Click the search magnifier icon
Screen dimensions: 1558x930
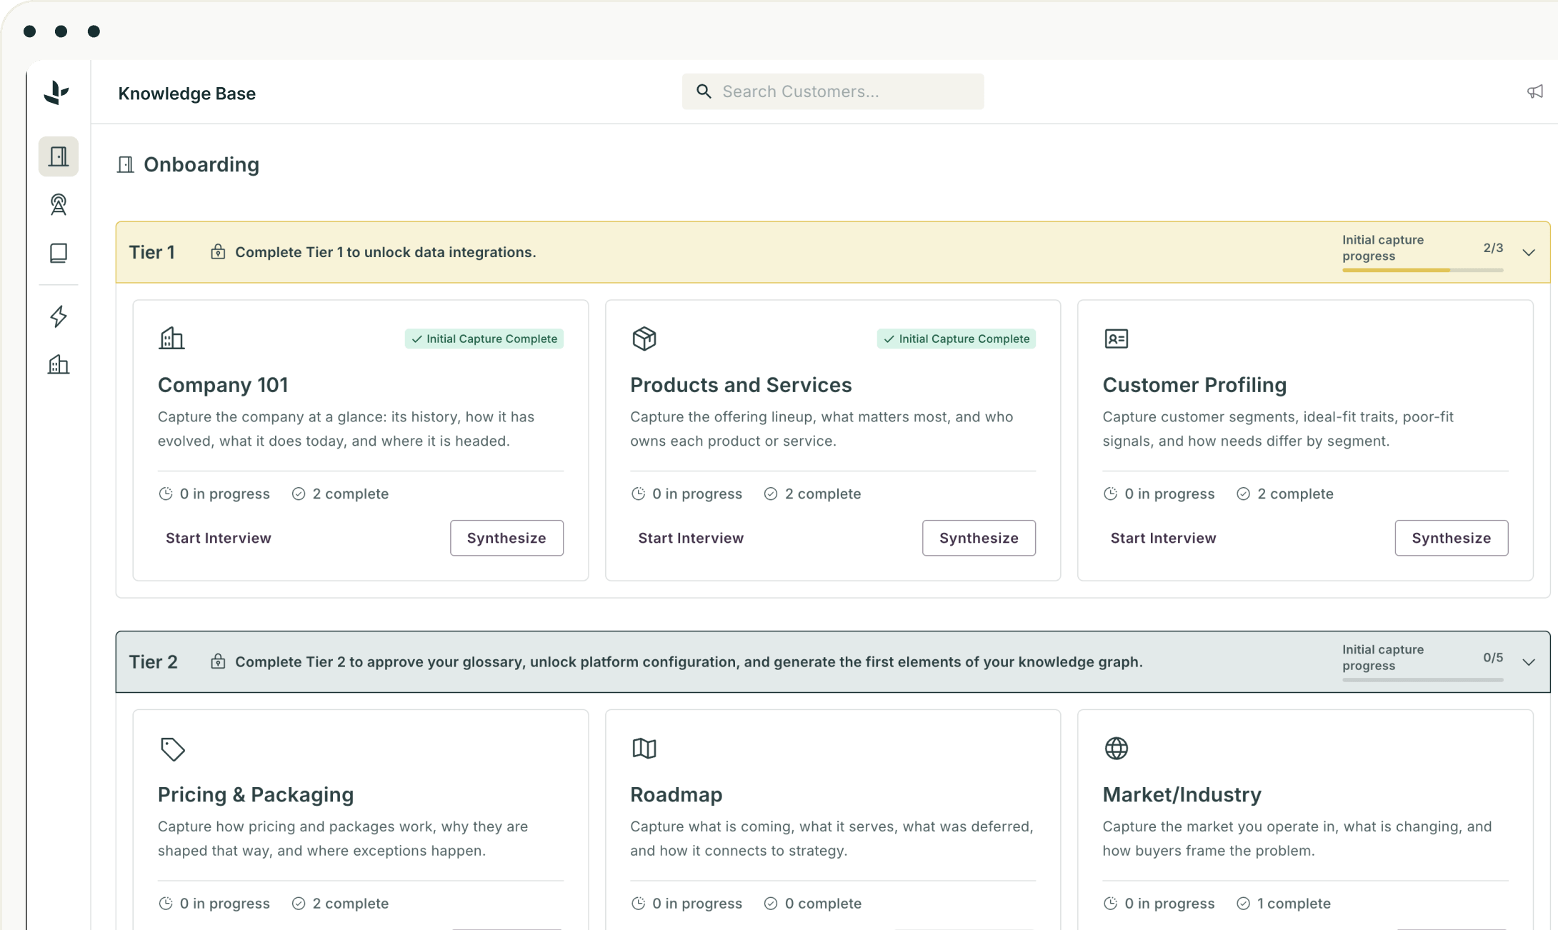click(704, 91)
